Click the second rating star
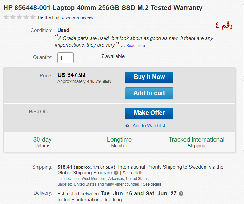This screenshot has width=244, height=204. pyautogui.click(x=13, y=17)
